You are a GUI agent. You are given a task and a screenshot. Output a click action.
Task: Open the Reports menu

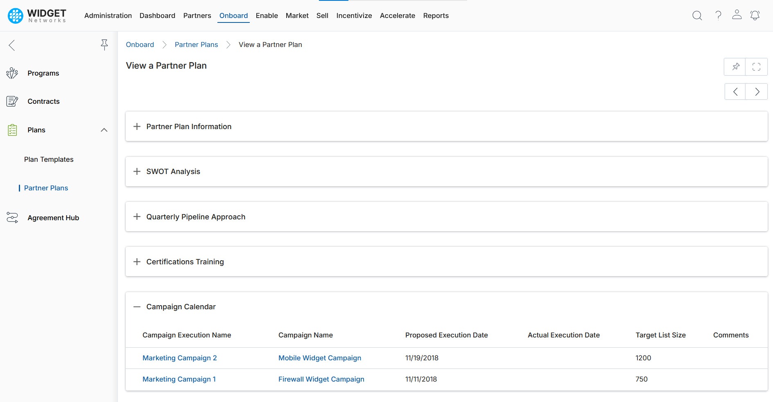436,16
